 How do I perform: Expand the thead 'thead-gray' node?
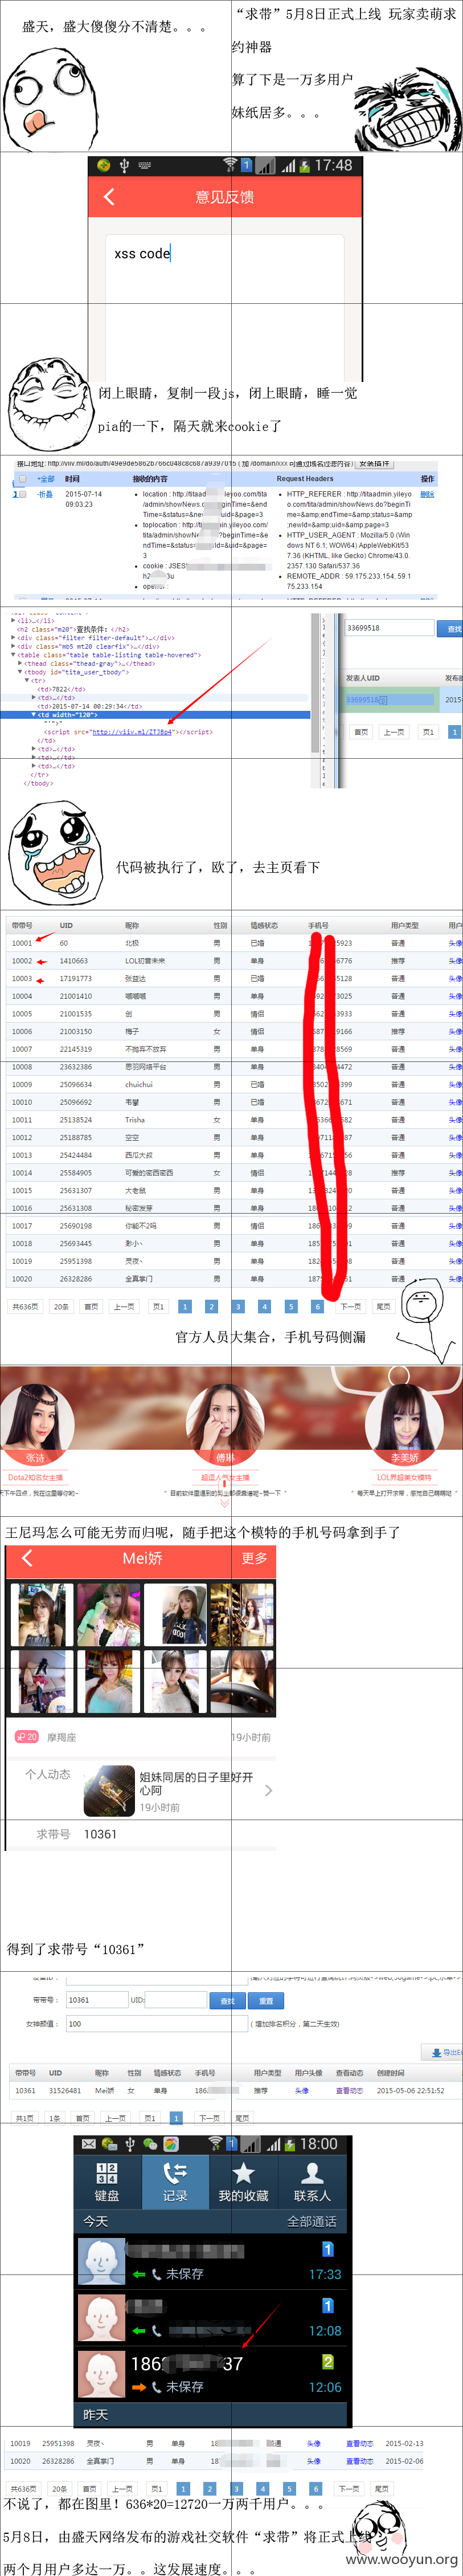coord(21,663)
